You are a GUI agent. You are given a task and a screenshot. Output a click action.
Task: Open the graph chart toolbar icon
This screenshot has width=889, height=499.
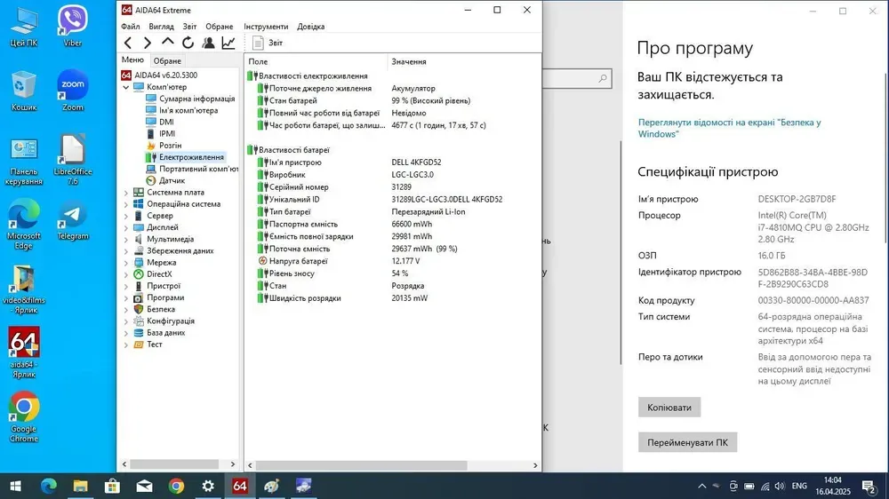point(228,43)
